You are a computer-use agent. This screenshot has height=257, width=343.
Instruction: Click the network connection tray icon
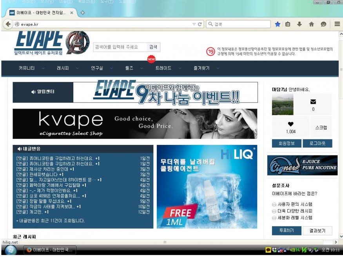280,250
